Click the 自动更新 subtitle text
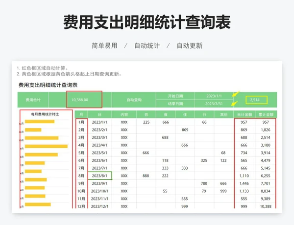 190,45
